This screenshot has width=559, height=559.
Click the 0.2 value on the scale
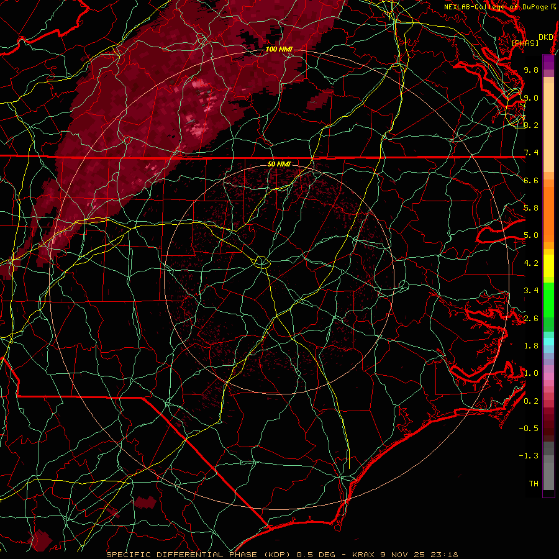(x=531, y=401)
